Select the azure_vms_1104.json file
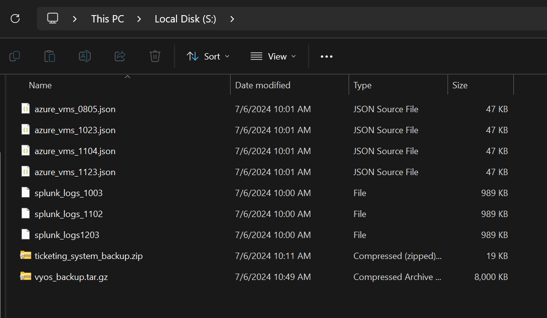The height and width of the screenshot is (318, 547). pyautogui.click(x=75, y=151)
